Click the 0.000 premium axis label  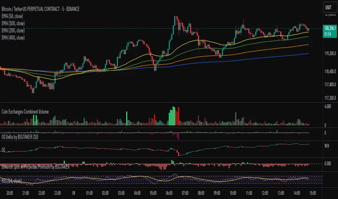[327, 164]
